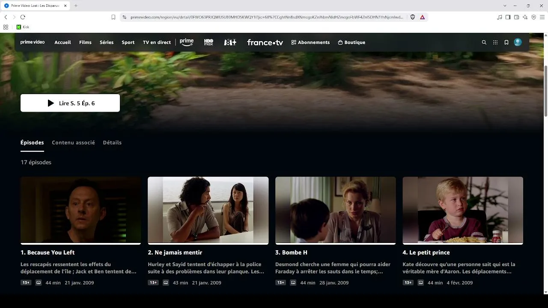Open the Prime channel logo
The height and width of the screenshot is (308, 548).
point(187,42)
